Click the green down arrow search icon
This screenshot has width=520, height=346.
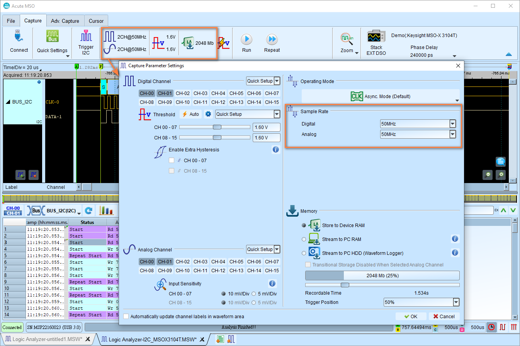513,210
